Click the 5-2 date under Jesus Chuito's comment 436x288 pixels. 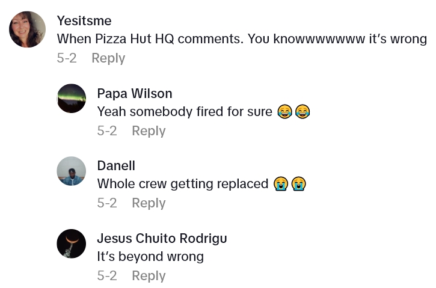(107, 276)
